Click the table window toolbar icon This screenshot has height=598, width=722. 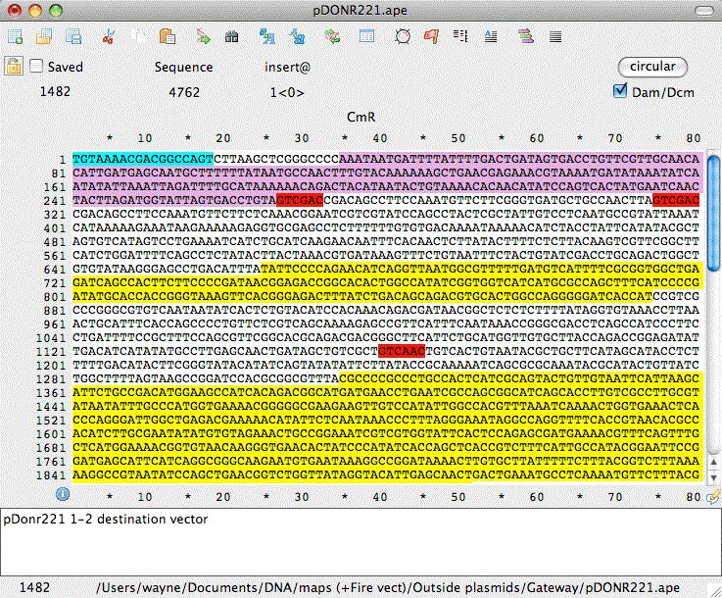click(367, 38)
